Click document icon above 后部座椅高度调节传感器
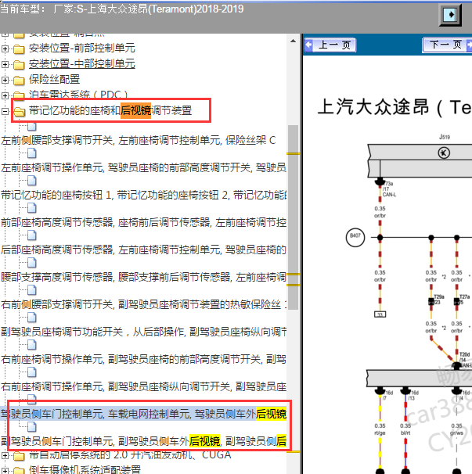Image resolution: width=472 pixels, height=474 pixels. click(x=32, y=235)
